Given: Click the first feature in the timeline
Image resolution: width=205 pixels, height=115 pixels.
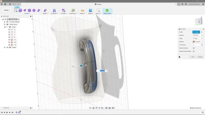Looking at the screenshot, I should [16, 112].
